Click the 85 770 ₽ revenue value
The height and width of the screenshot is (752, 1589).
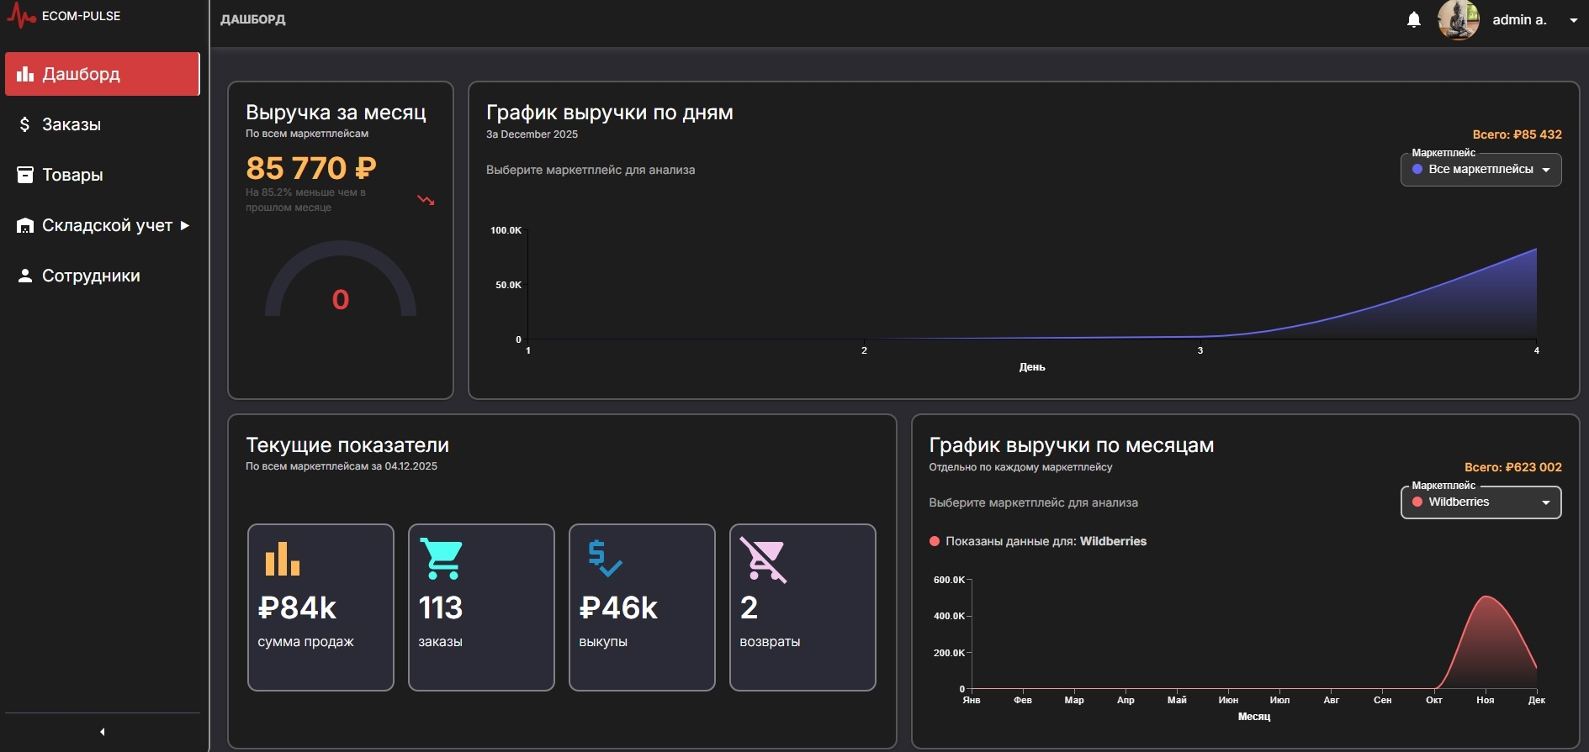click(311, 168)
